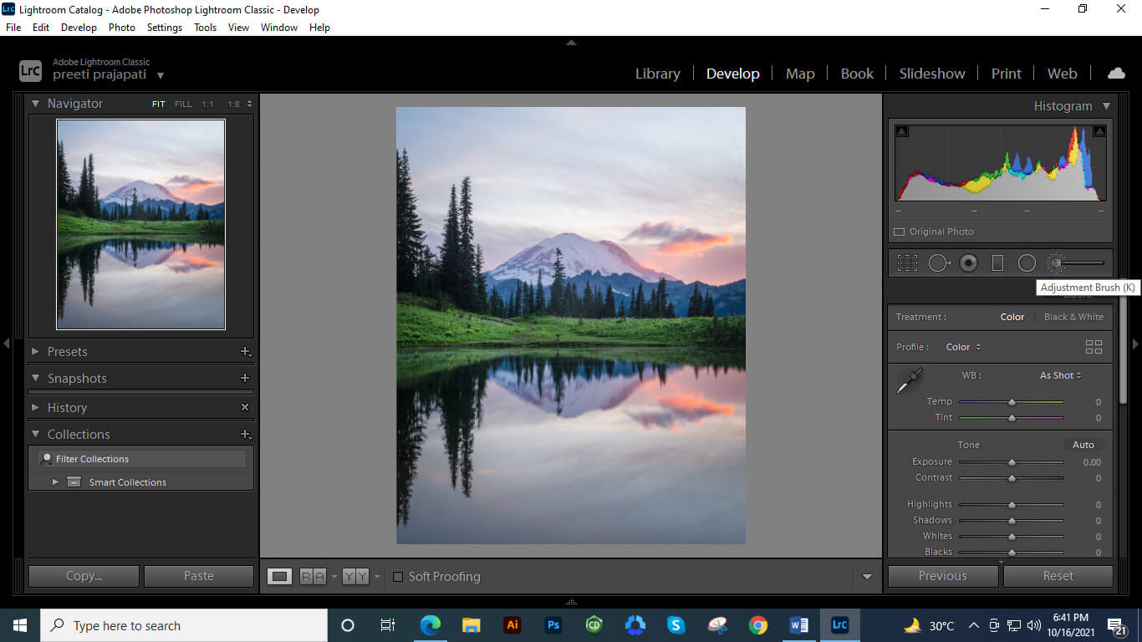This screenshot has height=642, width=1142.
Task: Enable the Soft Proofing checkbox
Action: (397, 576)
